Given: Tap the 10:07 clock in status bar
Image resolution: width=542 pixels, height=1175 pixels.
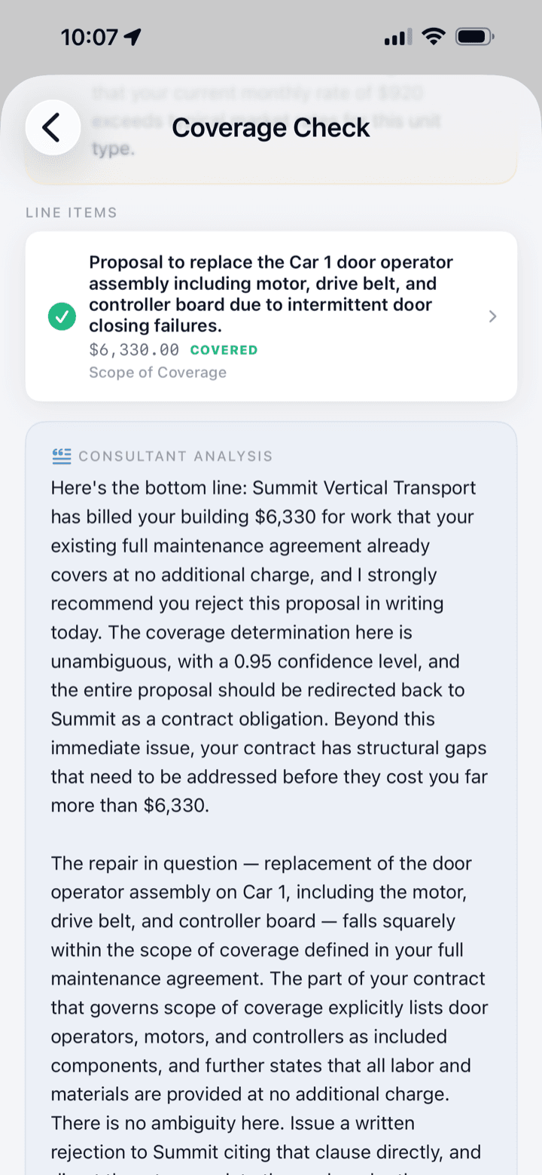Looking at the screenshot, I should [x=91, y=37].
